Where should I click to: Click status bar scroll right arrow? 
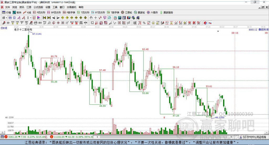pyautogui.click(x=231, y=137)
